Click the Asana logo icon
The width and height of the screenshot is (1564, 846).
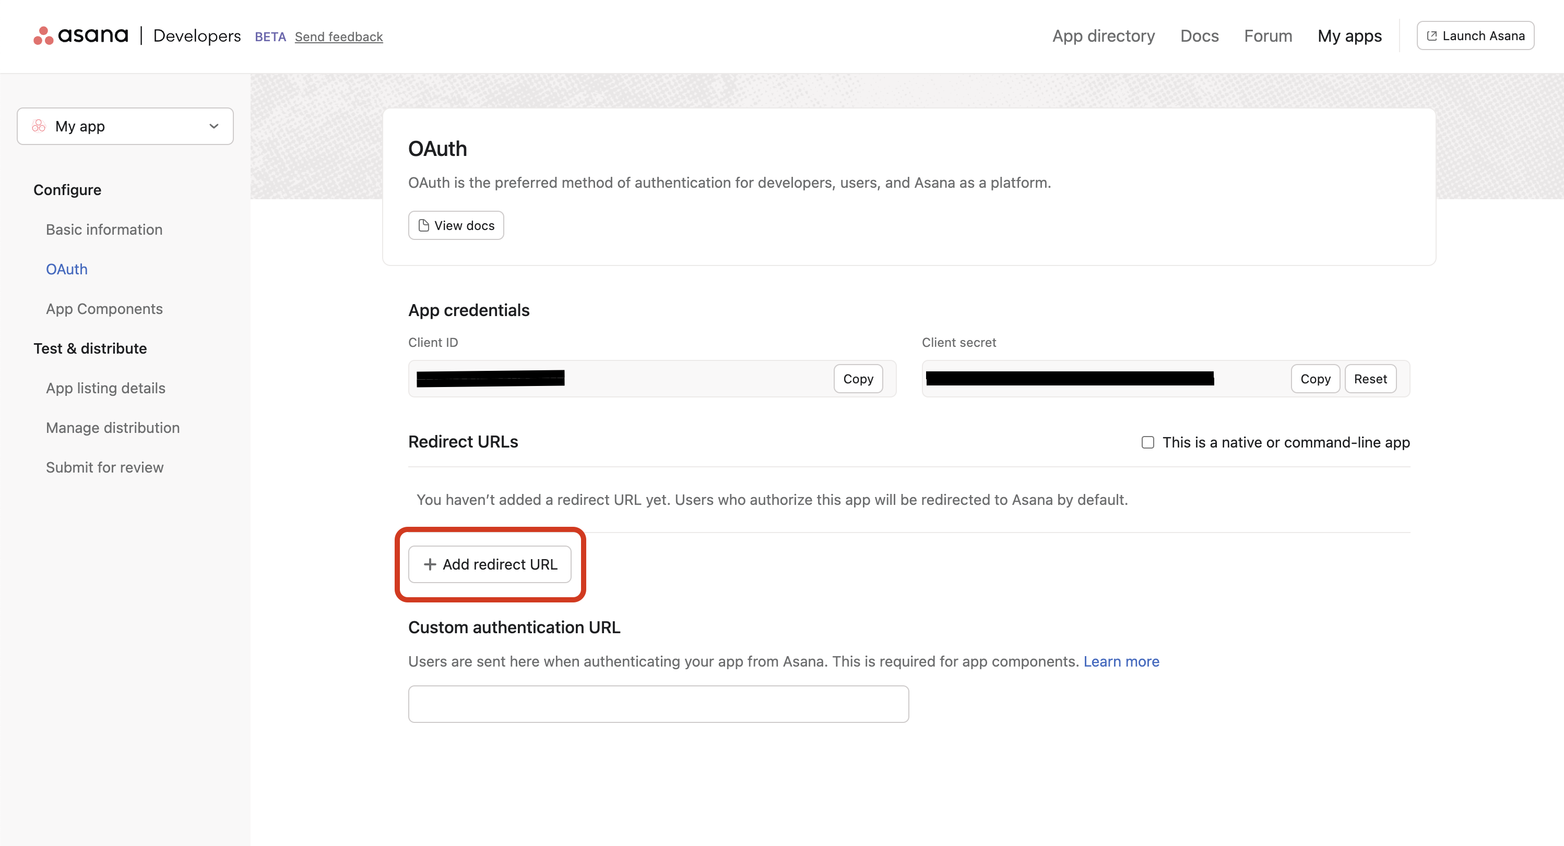pos(44,36)
